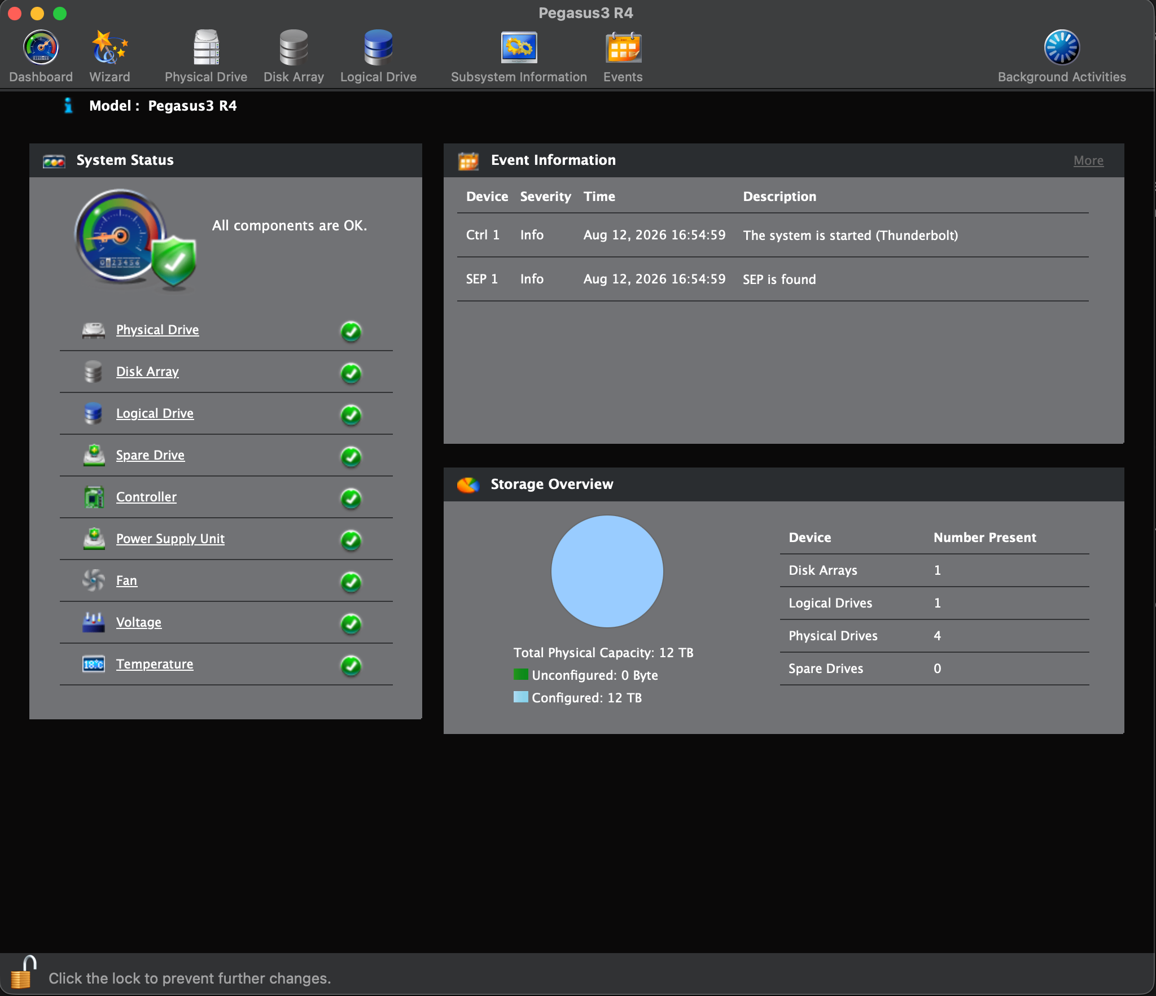Viewport: 1156px width, 996px height.
Task: Click the storage capacity pie chart
Action: coord(607,571)
